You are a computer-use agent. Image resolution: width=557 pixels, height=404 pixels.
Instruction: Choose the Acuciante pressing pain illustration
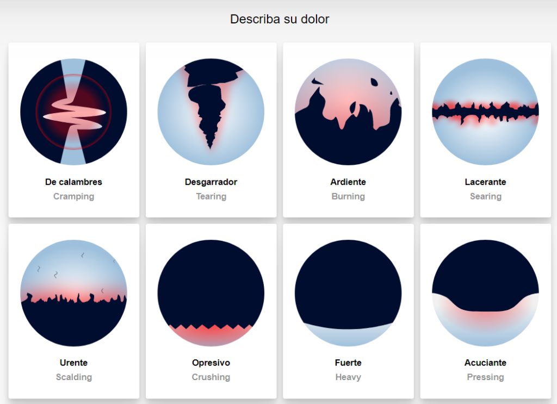[x=485, y=293]
